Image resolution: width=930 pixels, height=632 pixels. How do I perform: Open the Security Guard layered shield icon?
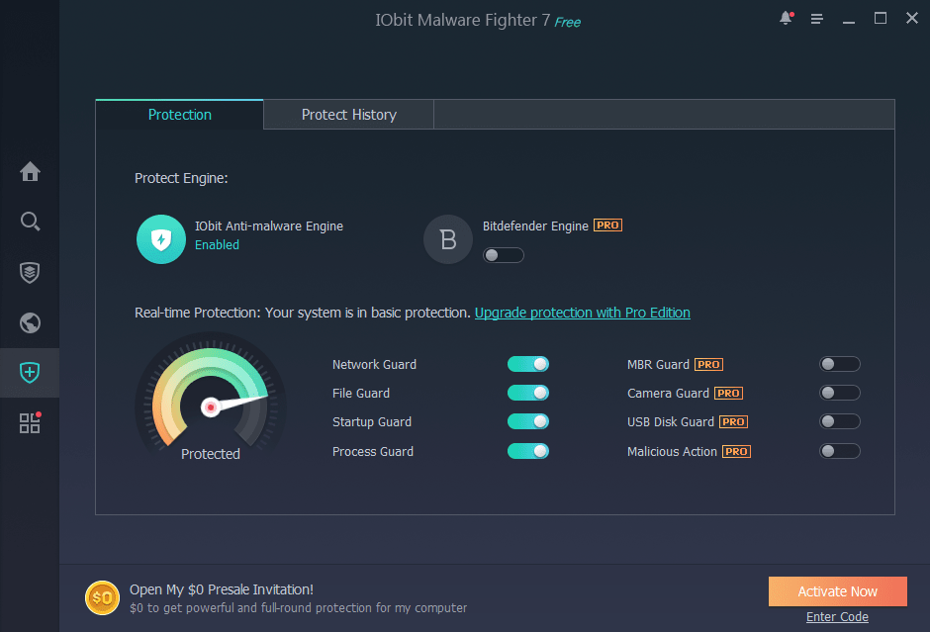click(x=30, y=272)
